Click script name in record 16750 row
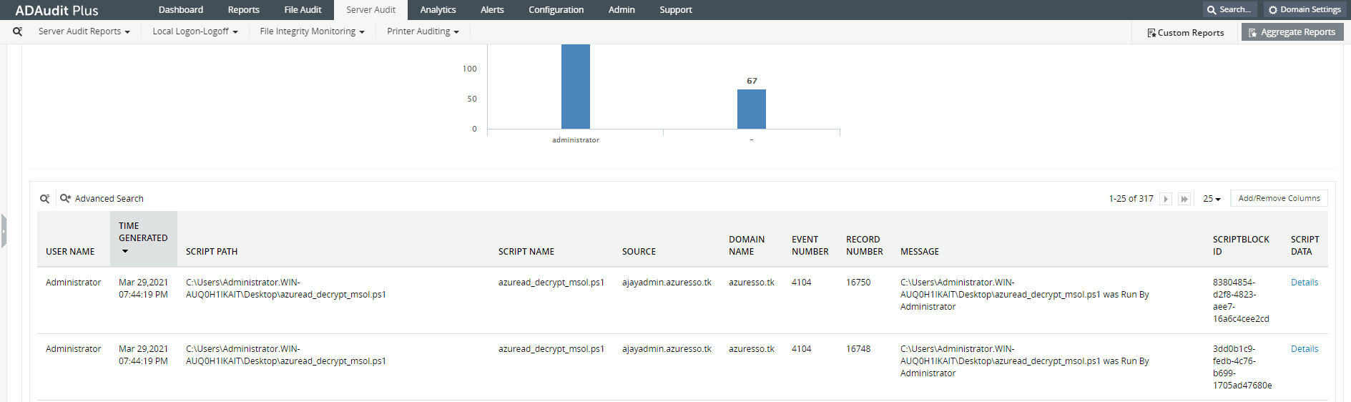The image size is (1351, 402). point(551,283)
